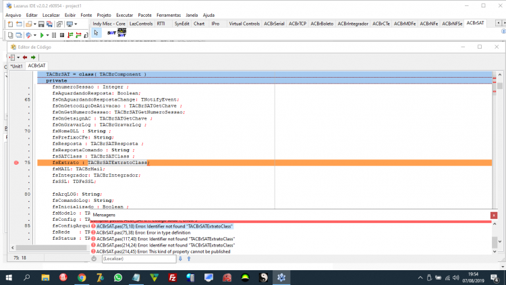The image size is (506, 285).
Task: Save the current file with floppy icon
Action: click(41, 24)
